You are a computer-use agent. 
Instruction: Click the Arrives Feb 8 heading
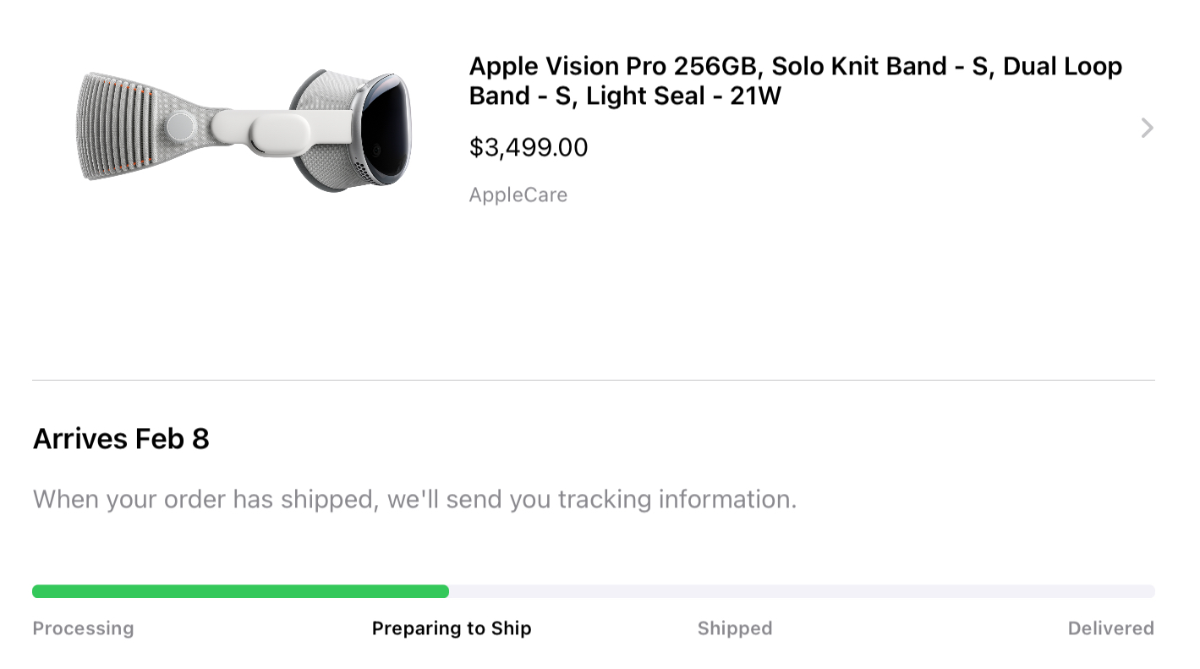pos(121,439)
